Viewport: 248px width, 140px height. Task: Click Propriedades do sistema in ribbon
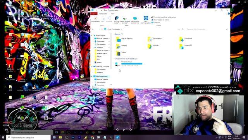[160, 20]
